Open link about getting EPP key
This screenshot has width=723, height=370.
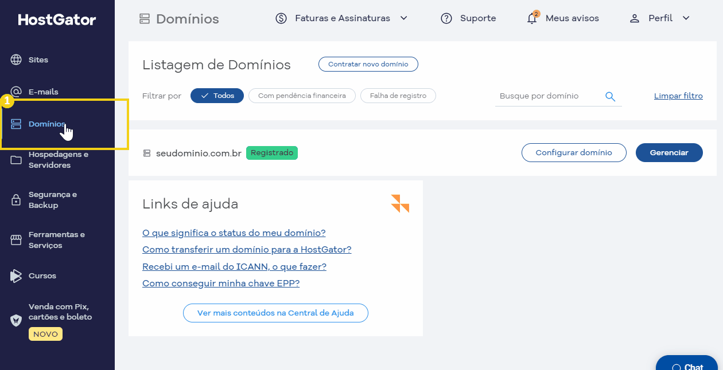221,283
